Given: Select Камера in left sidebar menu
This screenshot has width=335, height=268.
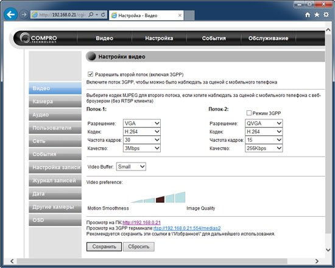Looking at the screenshot, I should pos(55,102).
